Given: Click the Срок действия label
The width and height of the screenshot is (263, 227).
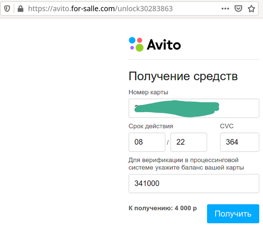Looking at the screenshot, I should (x=151, y=126).
